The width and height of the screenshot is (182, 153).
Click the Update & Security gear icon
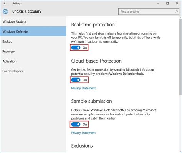point(5,12)
